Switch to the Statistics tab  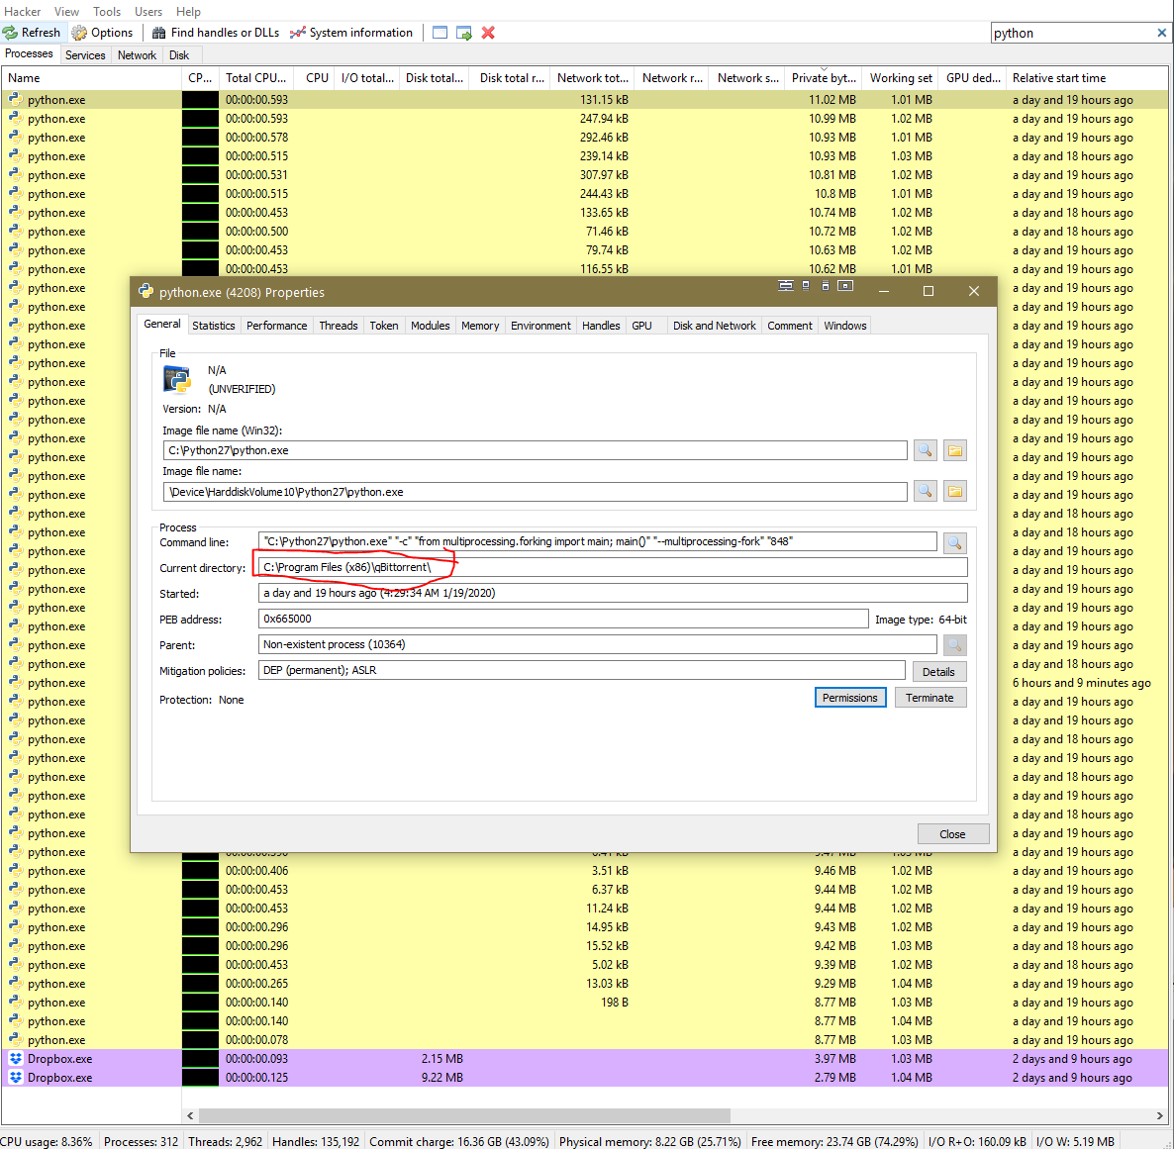[214, 325]
